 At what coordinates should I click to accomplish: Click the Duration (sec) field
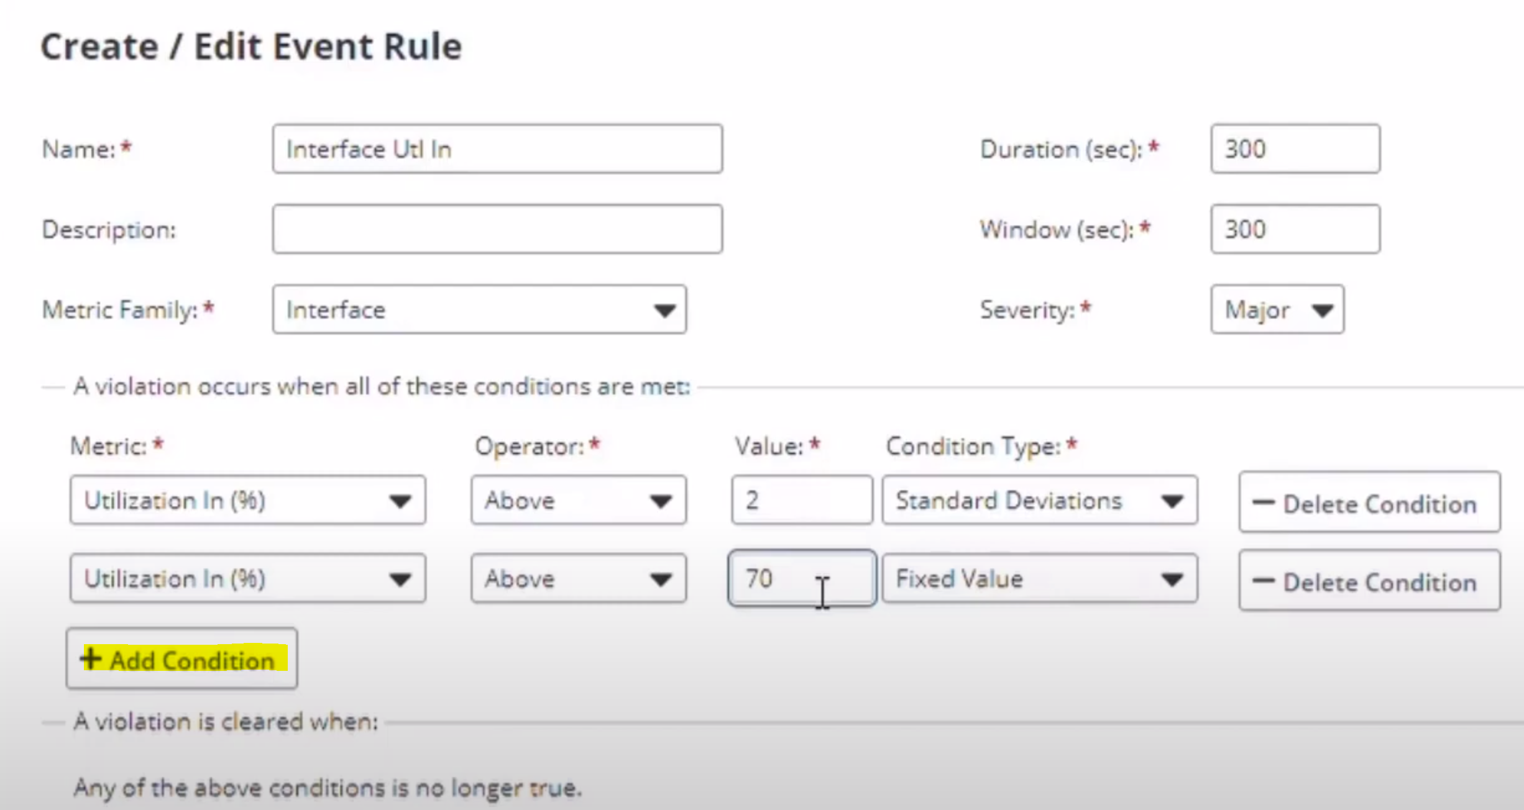(1295, 149)
